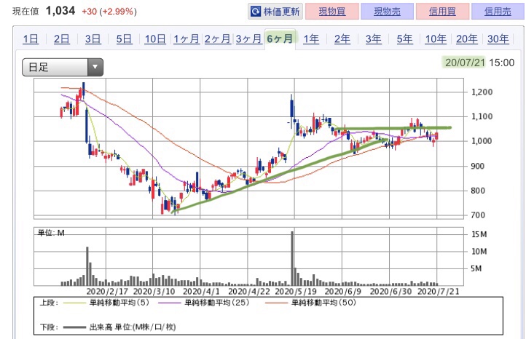526x339 pixels.
Task: Switch chart range to 1ヶ月
Action: click(187, 39)
